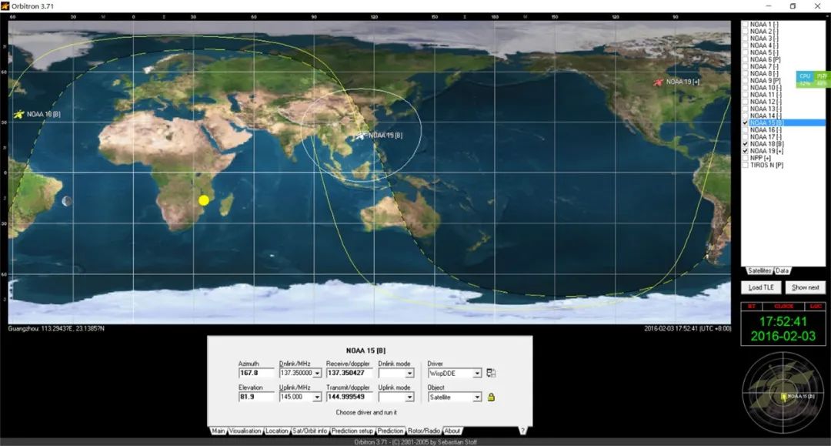Check the NOAA 14 [-] checkbox
The image size is (831, 446).
746,116
